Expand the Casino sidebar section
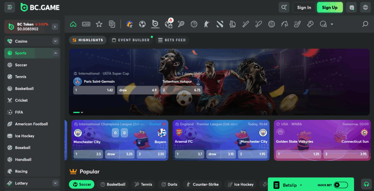The width and height of the screenshot is (374, 191). 56,41
